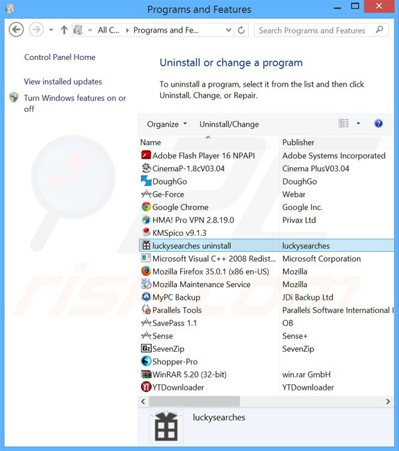Click the change view layout icon
Image resolution: width=399 pixels, height=451 pixels.
[344, 124]
